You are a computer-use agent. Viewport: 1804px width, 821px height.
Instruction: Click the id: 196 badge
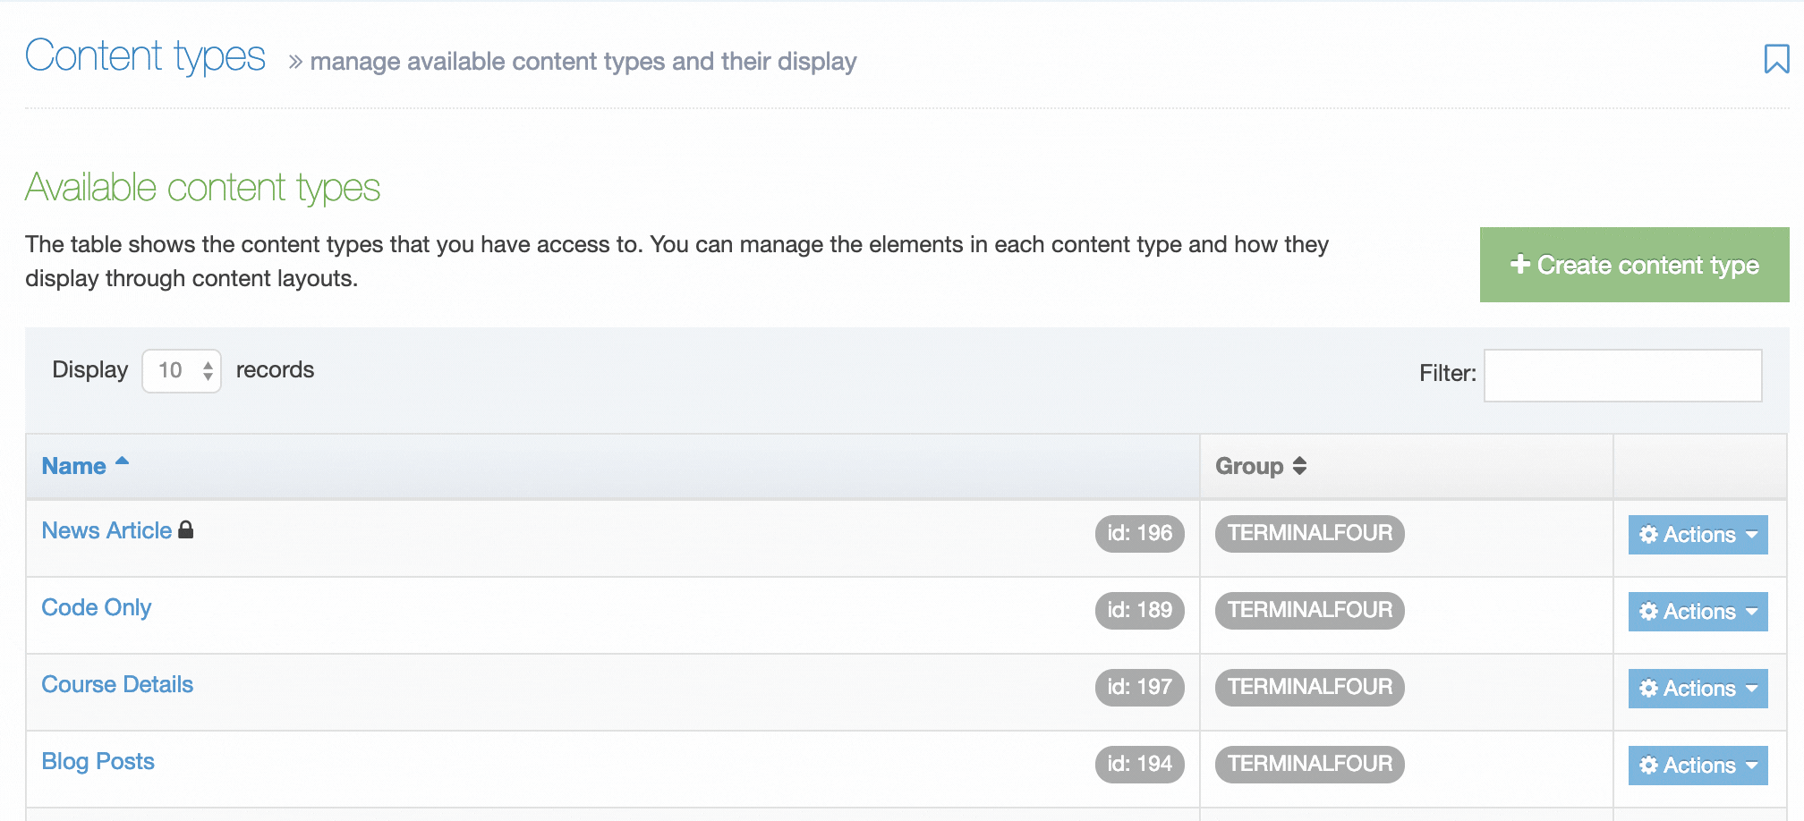tap(1139, 534)
